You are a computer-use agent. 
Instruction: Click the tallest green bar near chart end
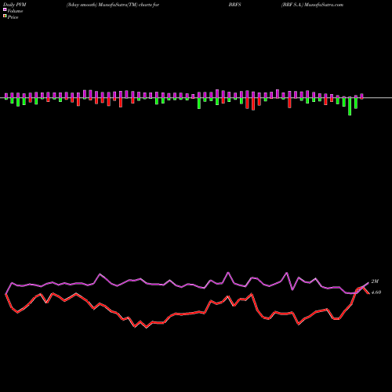pos(350,107)
